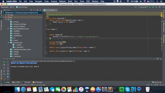
Task: Close the Lesson20.java editor tab
Action: pyautogui.click(x=57, y=10)
